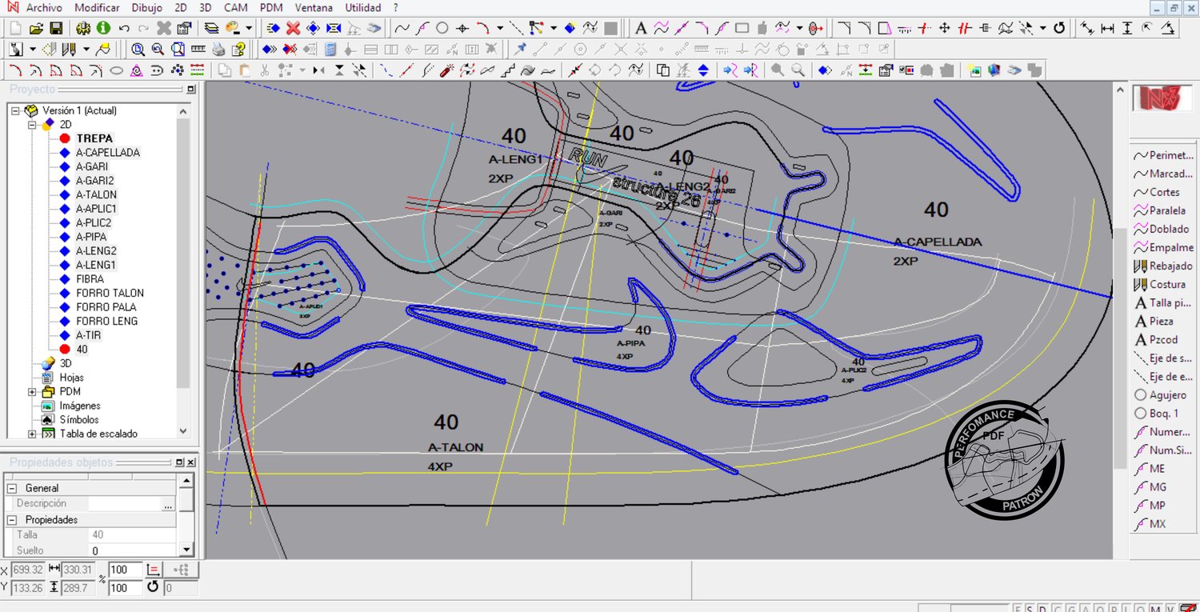Click the zoom in magnifier icon

point(138,49)
